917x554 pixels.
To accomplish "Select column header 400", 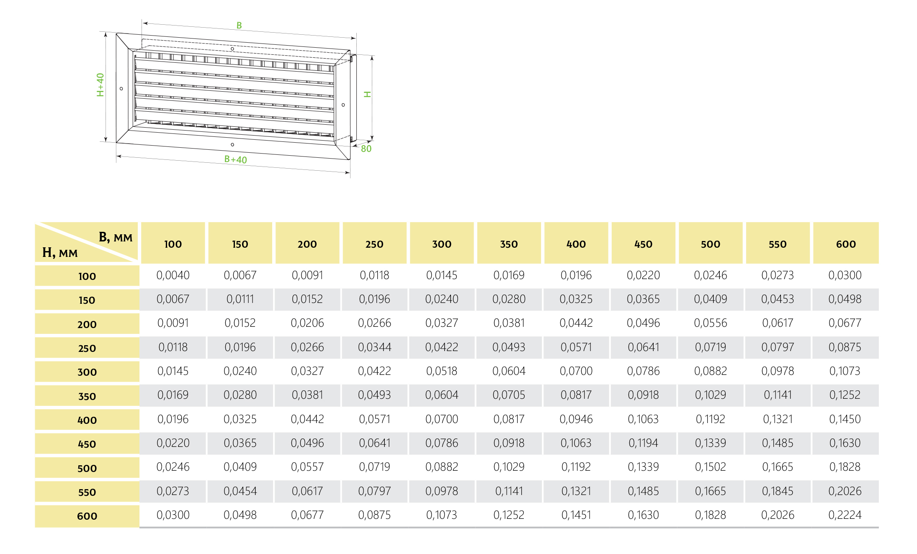I will pyautogui.click(x=576, y=243).
